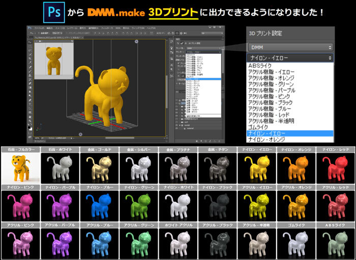The image size is (356, 260).
Task: Select the Eraser tool
Action: point(30,83)
